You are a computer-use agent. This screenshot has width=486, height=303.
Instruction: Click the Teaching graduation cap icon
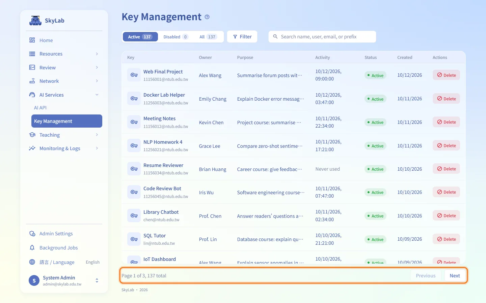32,135
